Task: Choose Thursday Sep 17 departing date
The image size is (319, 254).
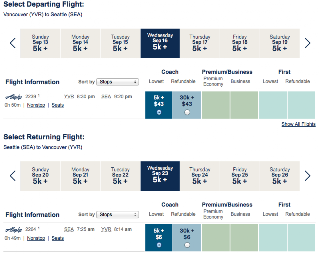Action: (x=200, y=43)
